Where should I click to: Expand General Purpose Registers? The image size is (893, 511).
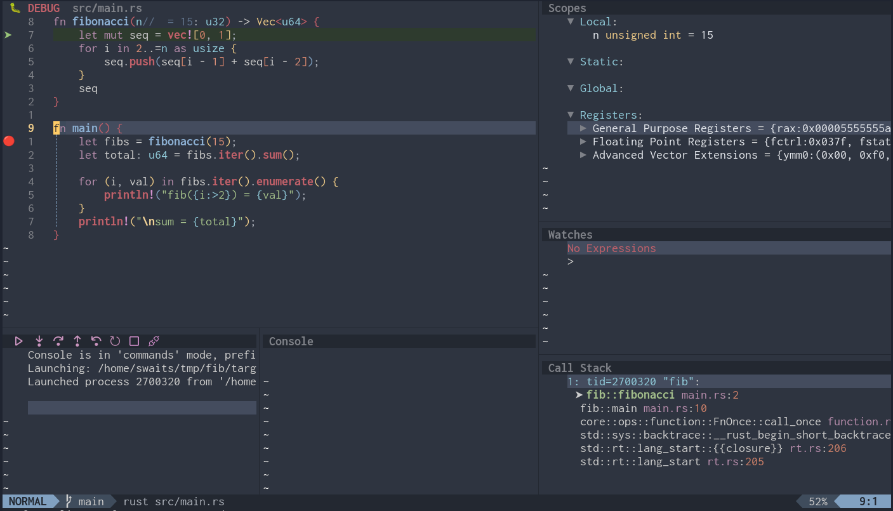tap(584, 128)
